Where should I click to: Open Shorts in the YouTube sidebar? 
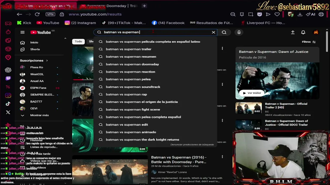[39, 49]
